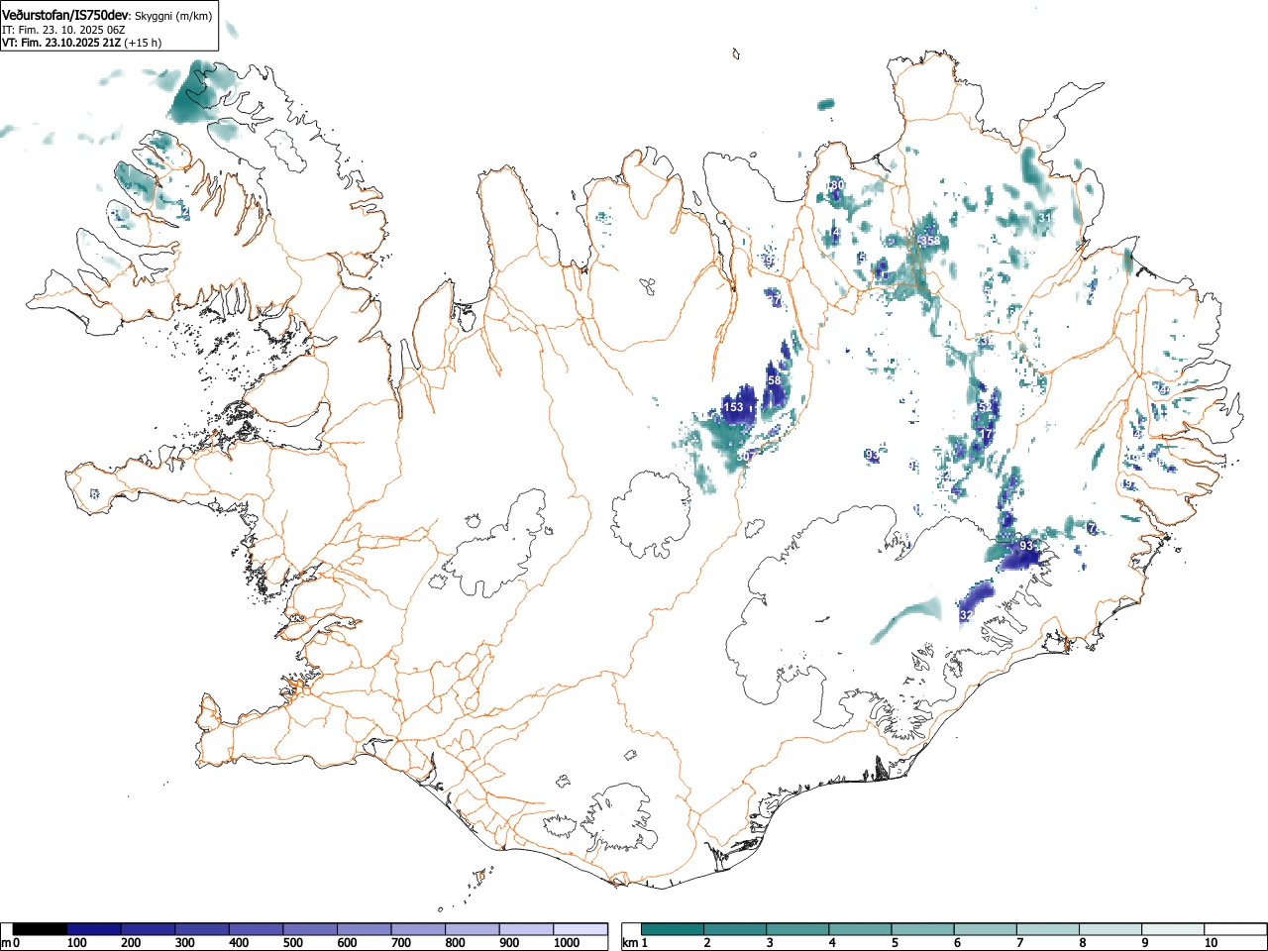Click the 'km 1' label on the kilometer legend
The width and height of the screenshot is (1268, 951).
pyautogui.click(x=635, y=943)
